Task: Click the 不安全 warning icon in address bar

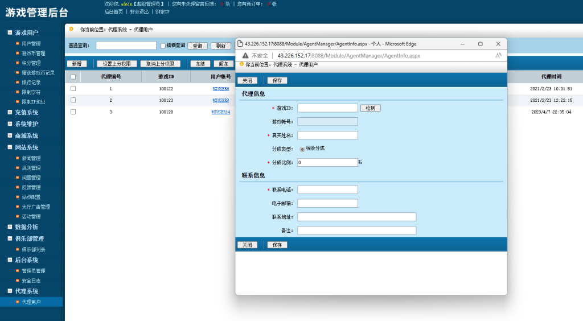Action: point(245,55)
